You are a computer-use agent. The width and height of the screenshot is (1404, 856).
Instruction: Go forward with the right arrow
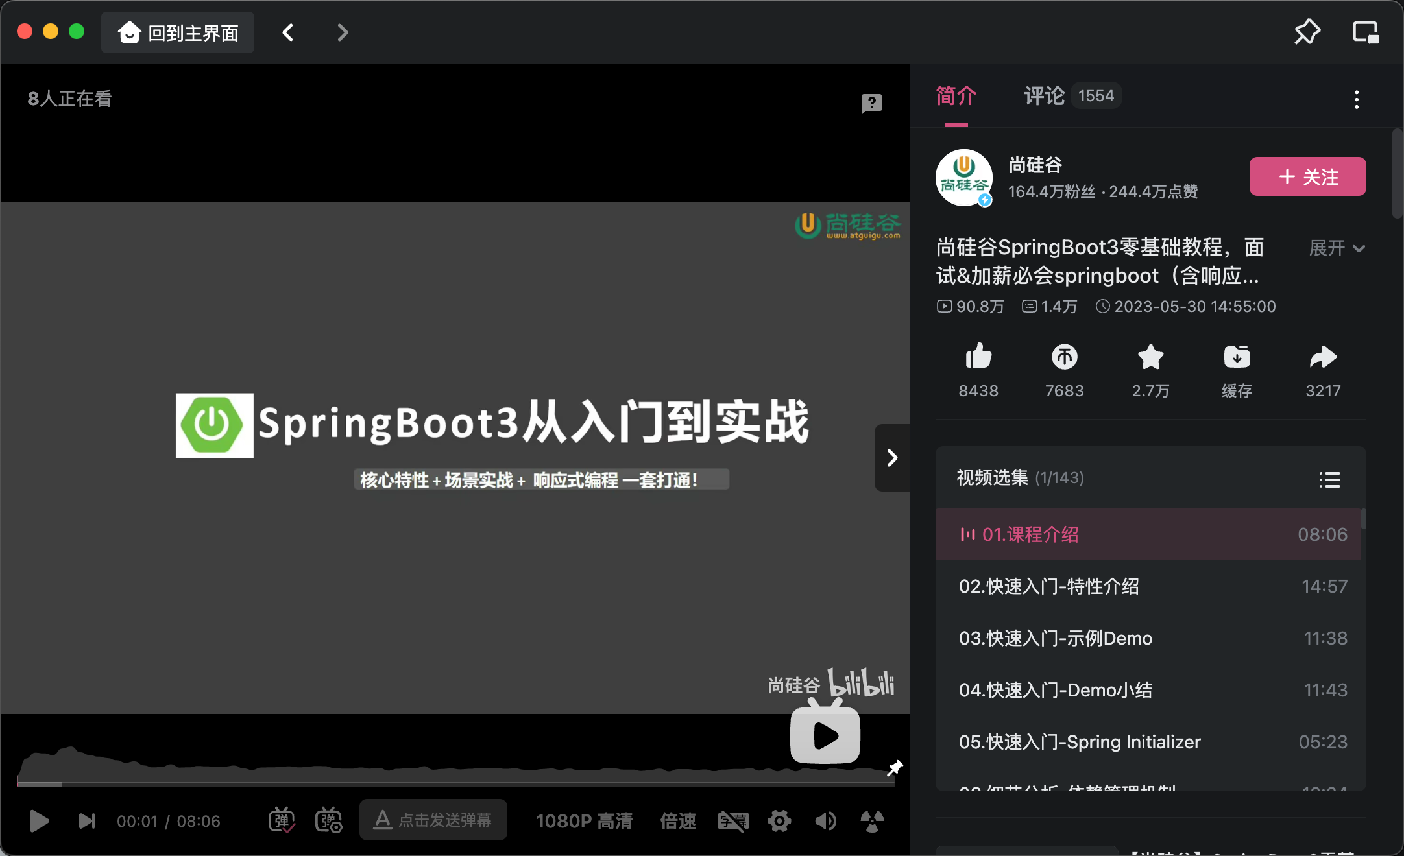343,32
